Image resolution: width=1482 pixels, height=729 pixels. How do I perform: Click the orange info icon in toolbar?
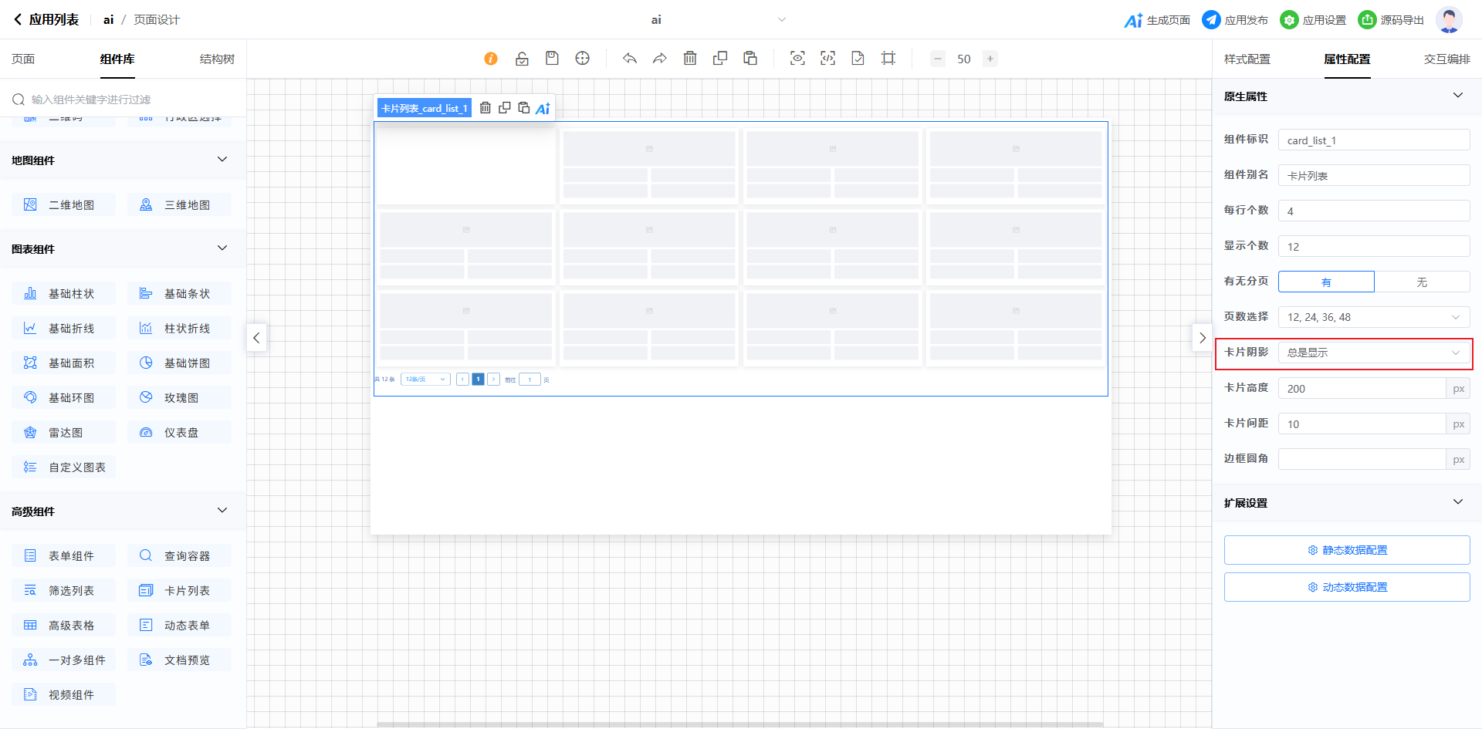point(491,59)
